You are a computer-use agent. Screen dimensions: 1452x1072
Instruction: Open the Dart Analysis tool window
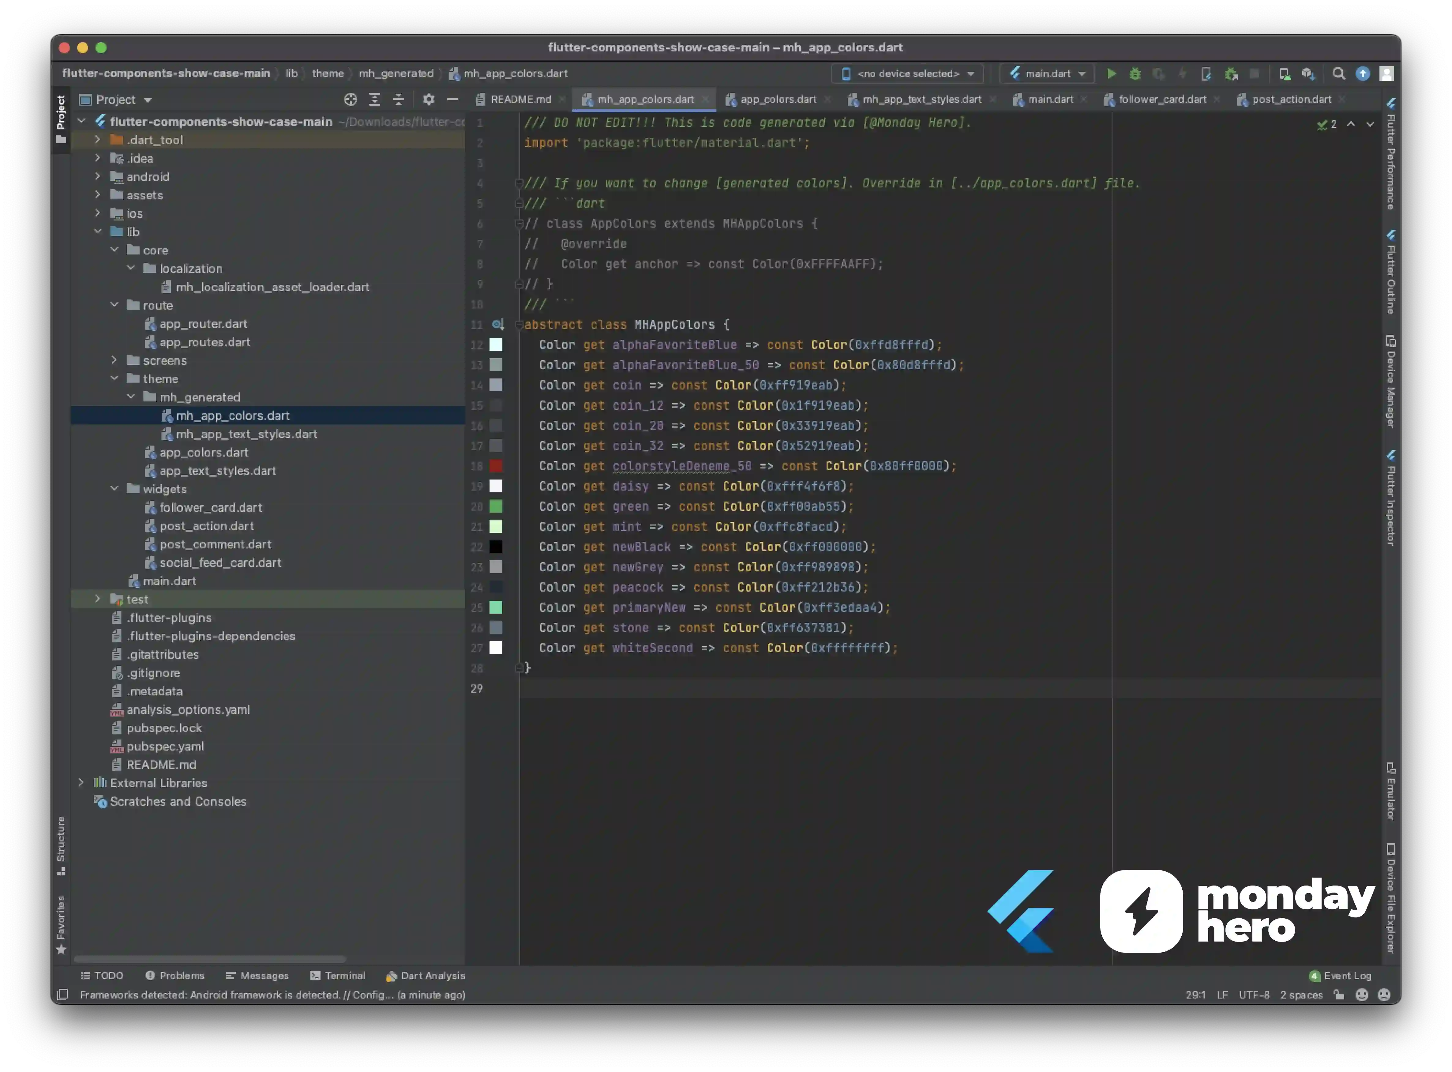point(426,976)
